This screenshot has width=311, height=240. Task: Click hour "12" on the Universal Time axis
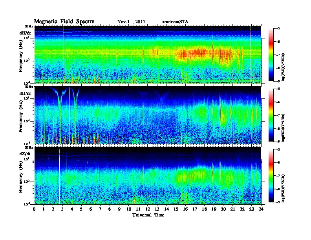148,209
